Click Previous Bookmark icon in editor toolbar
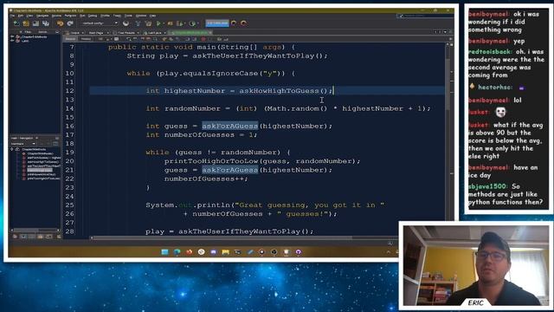 [164, 39]
